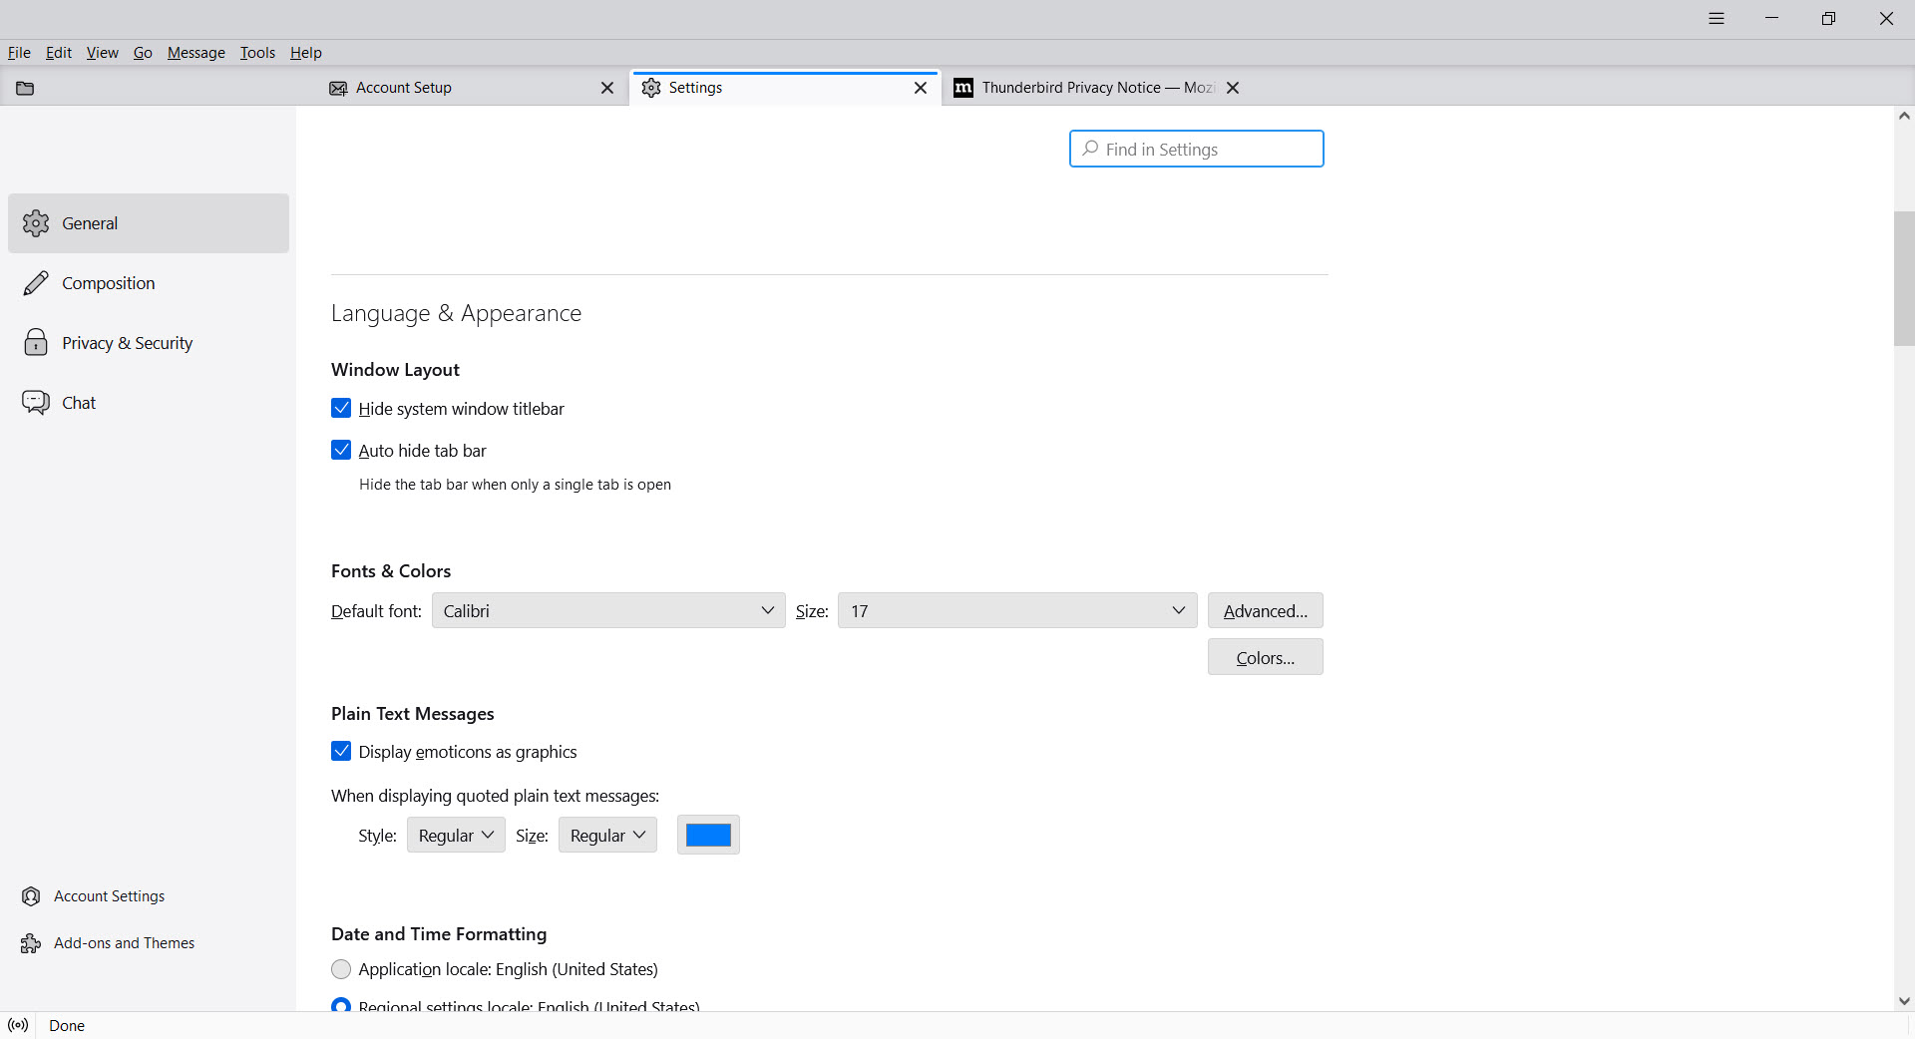The height and width of the screenshot is (1039, 1915).
Task: Click the online status icon in status bar
Action: (x=18, y=1025)
